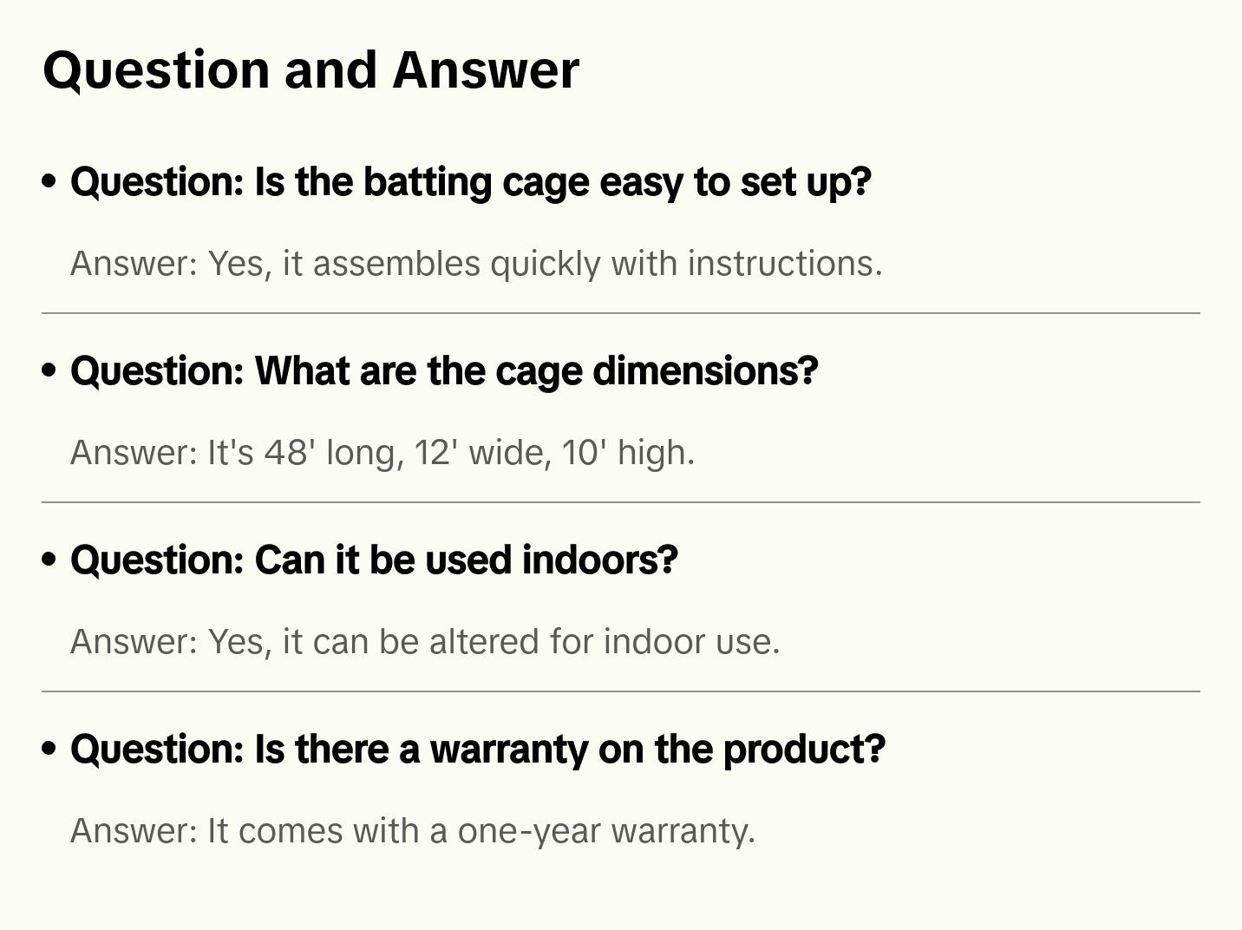This screenshot has width=1242, height=930.
Task: Select the 'Can it be used indoors?' question
Action: pos(374,560)
